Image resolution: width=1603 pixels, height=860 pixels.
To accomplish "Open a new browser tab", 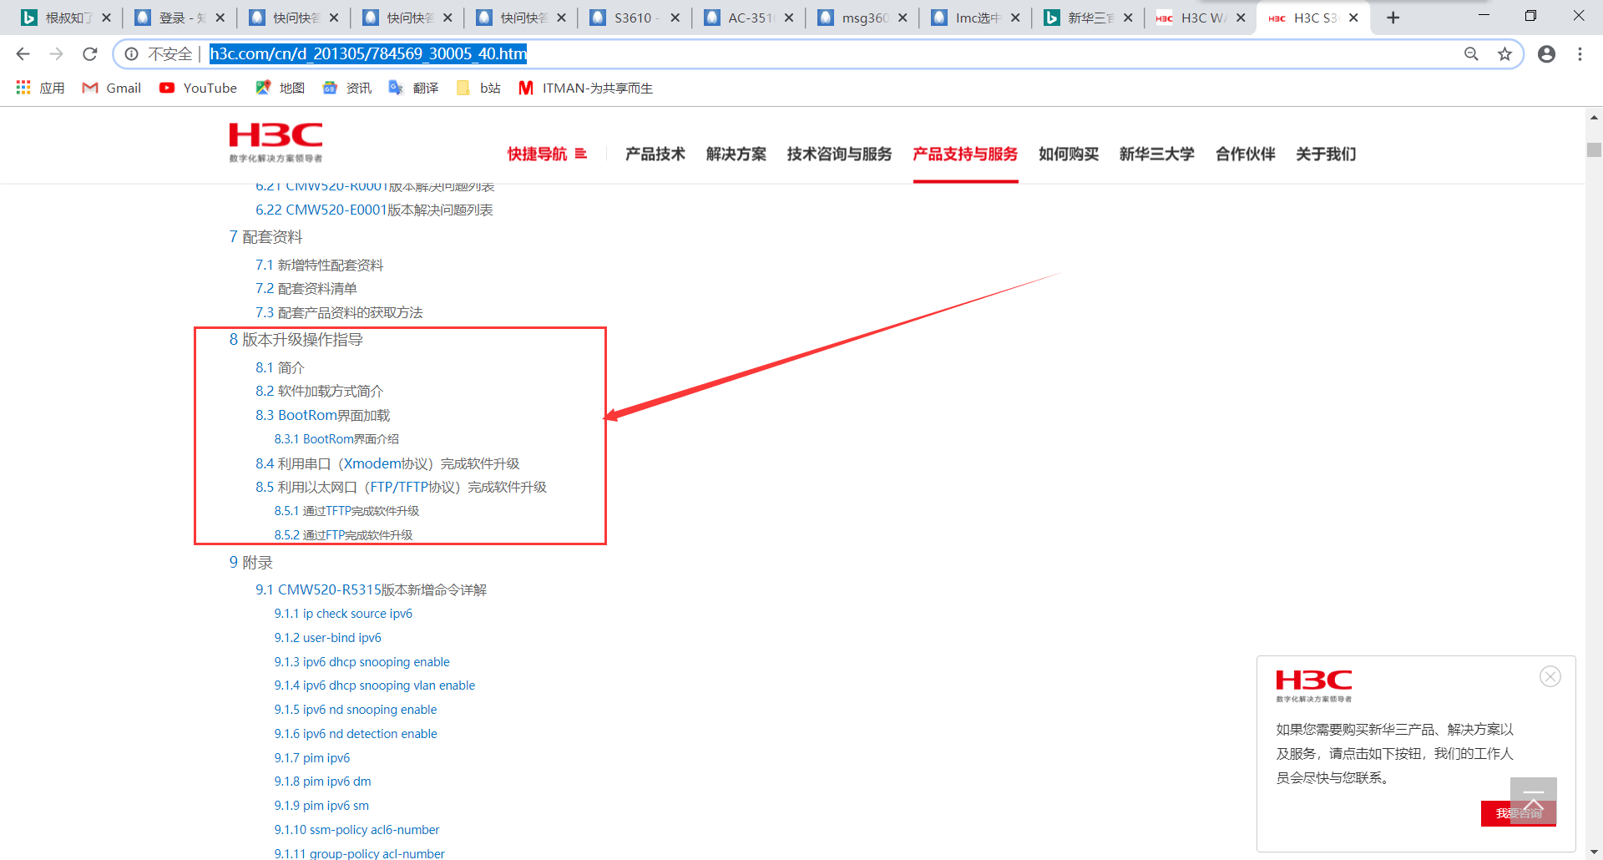I will point(1393,18).
